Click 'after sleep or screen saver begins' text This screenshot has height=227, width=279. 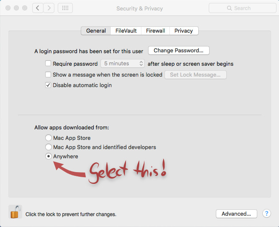click(x=190, y=64)
